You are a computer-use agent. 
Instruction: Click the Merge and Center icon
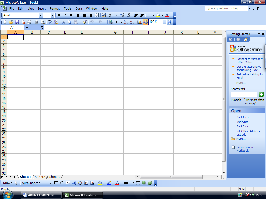tap(96, 15)
